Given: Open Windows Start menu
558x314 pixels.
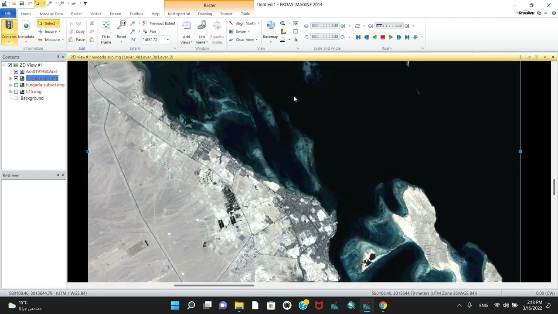Looking at the screenshot, I should pyautogui.click(x=175, y=305).
